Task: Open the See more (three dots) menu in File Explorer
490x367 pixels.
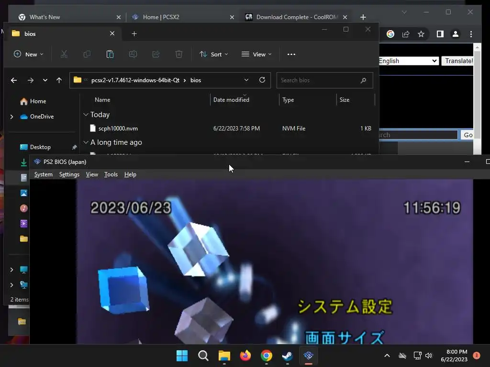Action: 291,54
